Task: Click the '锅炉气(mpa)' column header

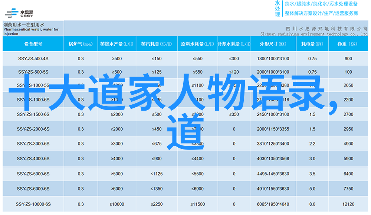Action: pos(81,44)
